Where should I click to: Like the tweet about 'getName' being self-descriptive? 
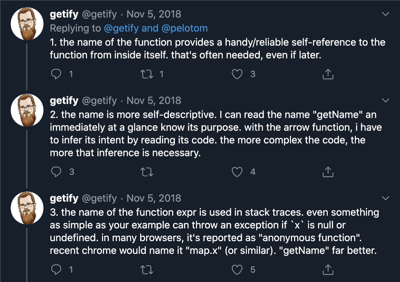237,172
